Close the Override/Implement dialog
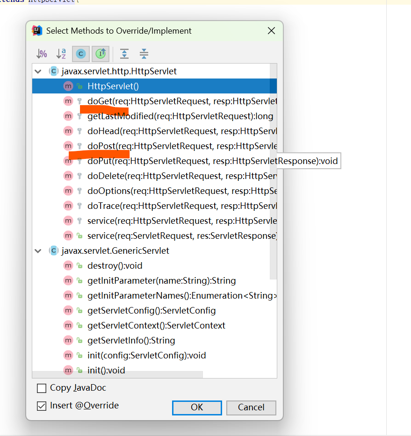The height and width of the screenshot is (436, 411). pos(271,30)
